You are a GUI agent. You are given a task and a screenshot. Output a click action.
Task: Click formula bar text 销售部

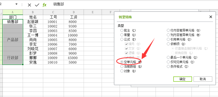click(58, 4)
